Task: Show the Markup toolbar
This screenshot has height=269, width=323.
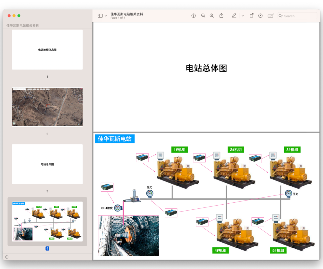Action: 260,16
